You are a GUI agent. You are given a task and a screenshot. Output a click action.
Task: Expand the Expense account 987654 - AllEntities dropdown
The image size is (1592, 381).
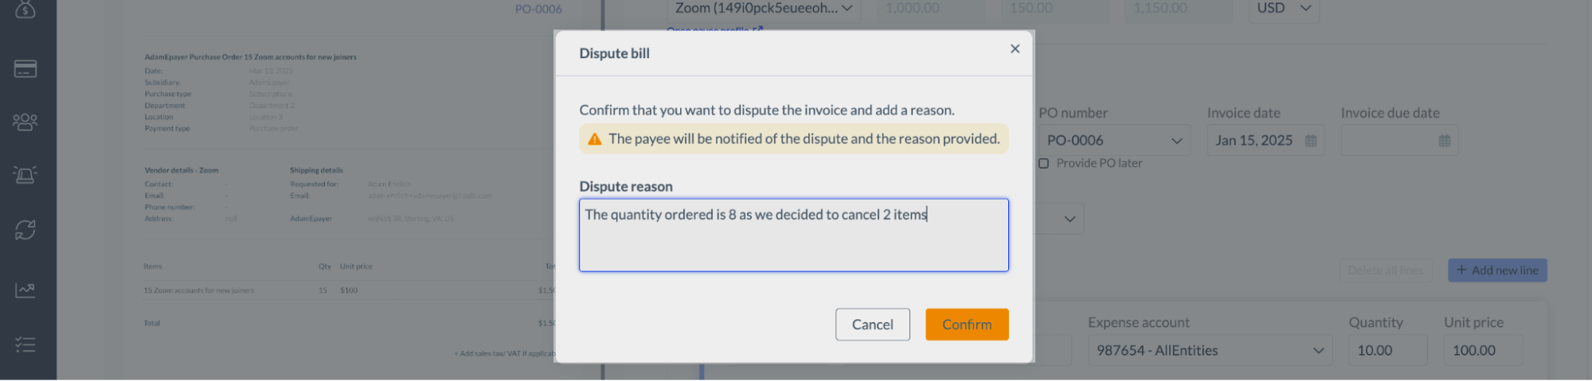tap(1210, 350)
